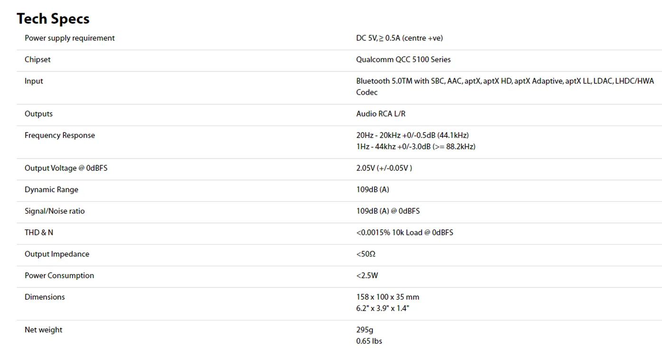Click the DC 5V power supply value
This screenshot has height=348, width=662.
pos(400,38)
